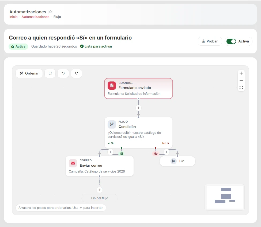Click the Fin del flujo label
The width and height of the screenshot is (261, 227).
tap(100, 198)
